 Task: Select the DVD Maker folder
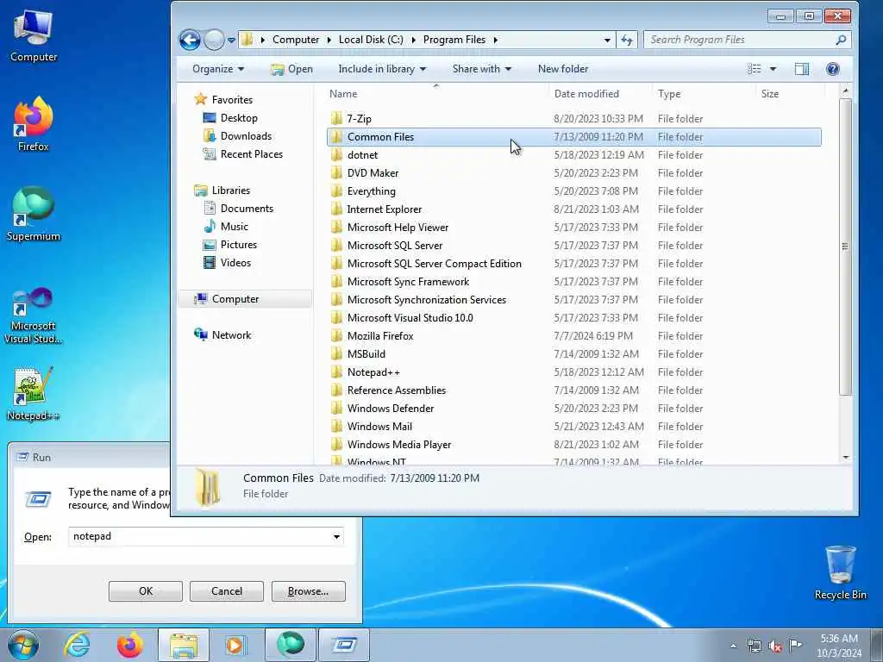pyautogui.click(x=373, y=172)
